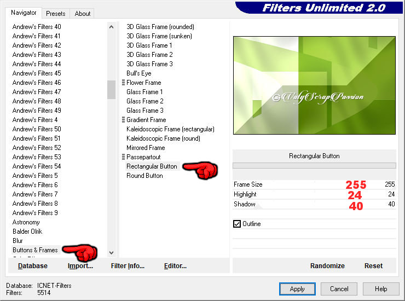Select Balder Olrik category
405x301 pixels.
(27, 231)
